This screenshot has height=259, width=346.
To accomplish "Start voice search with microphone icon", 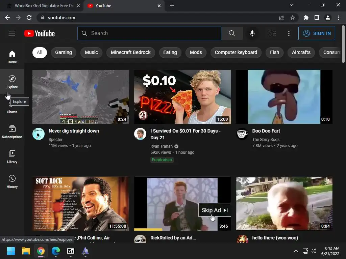I will [252, 33].
